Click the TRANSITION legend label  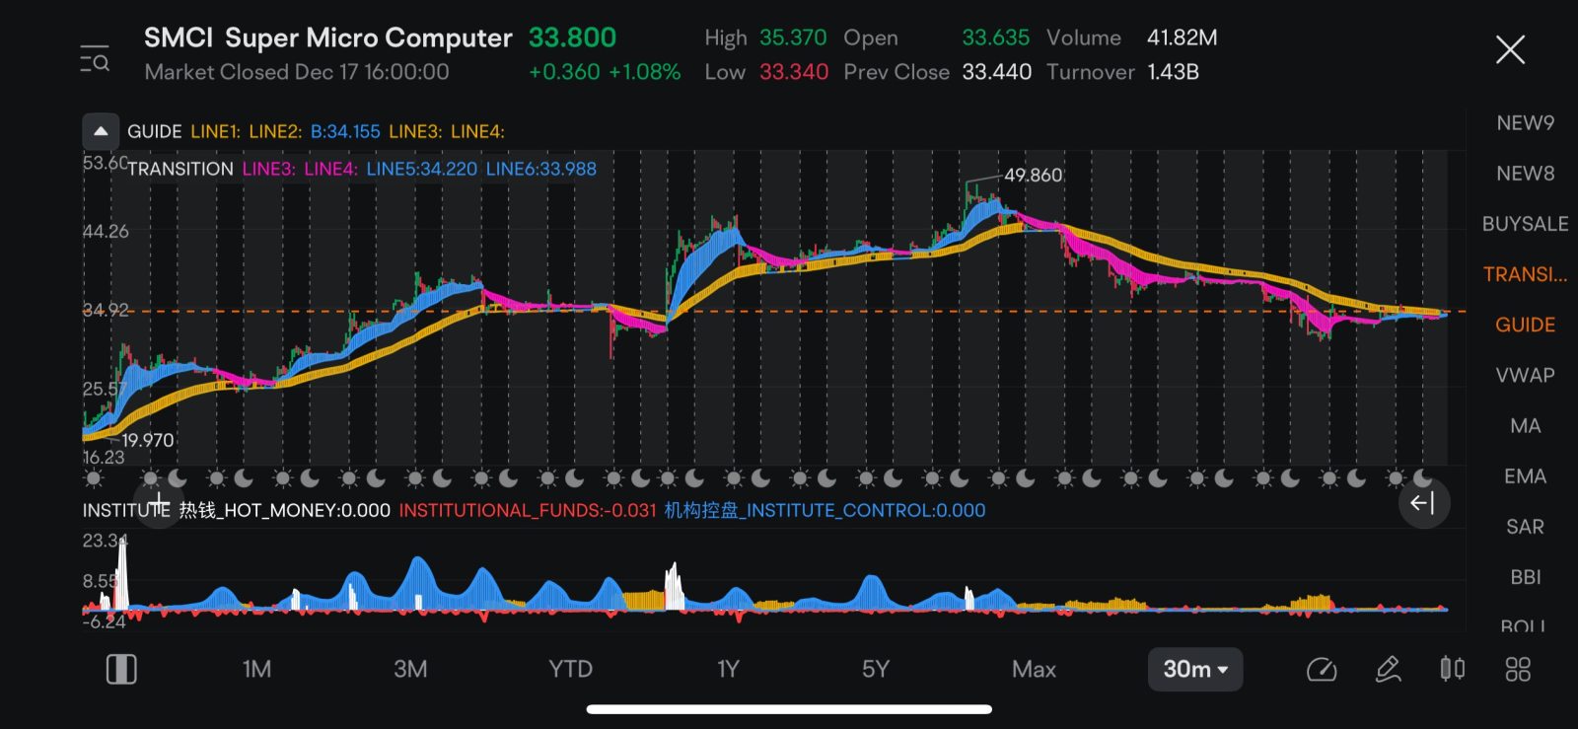(x=180, y=169)
